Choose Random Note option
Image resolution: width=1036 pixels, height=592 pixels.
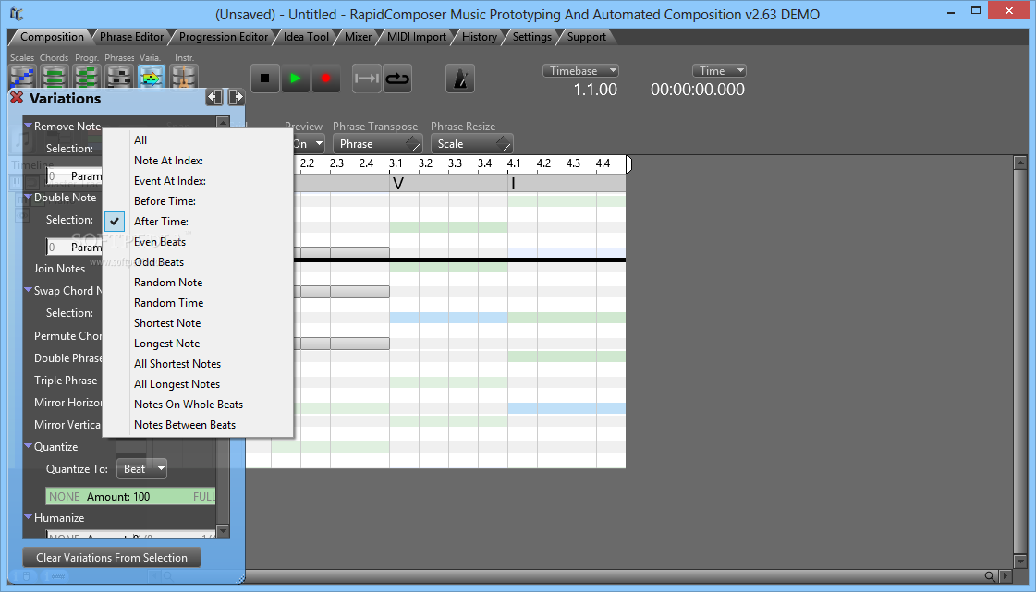168,283
